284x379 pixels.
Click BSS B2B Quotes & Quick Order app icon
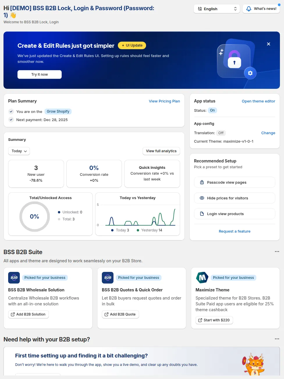pos(108,278)
